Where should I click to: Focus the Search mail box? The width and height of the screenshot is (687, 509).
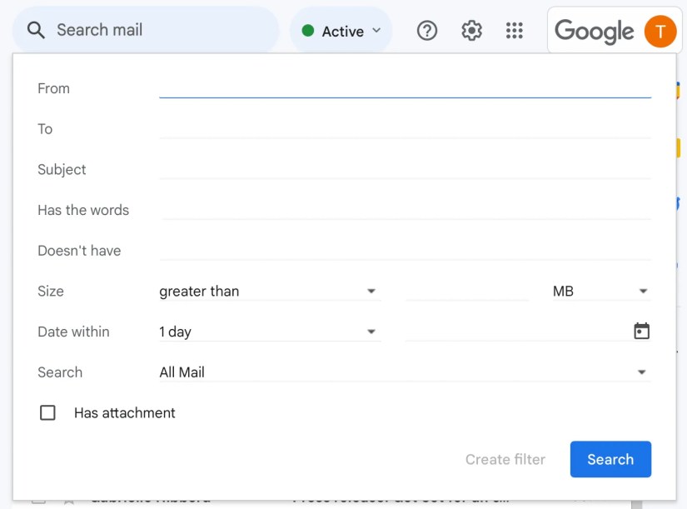[x=146, y=30]
